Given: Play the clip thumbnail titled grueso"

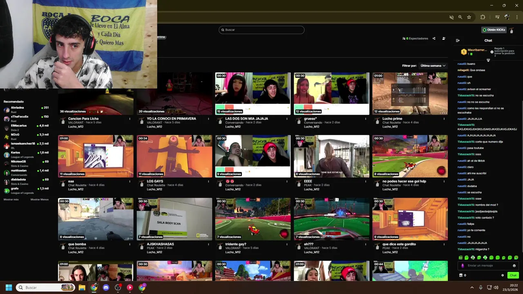Looking at the screenshot, I should [x=331, y=94].
